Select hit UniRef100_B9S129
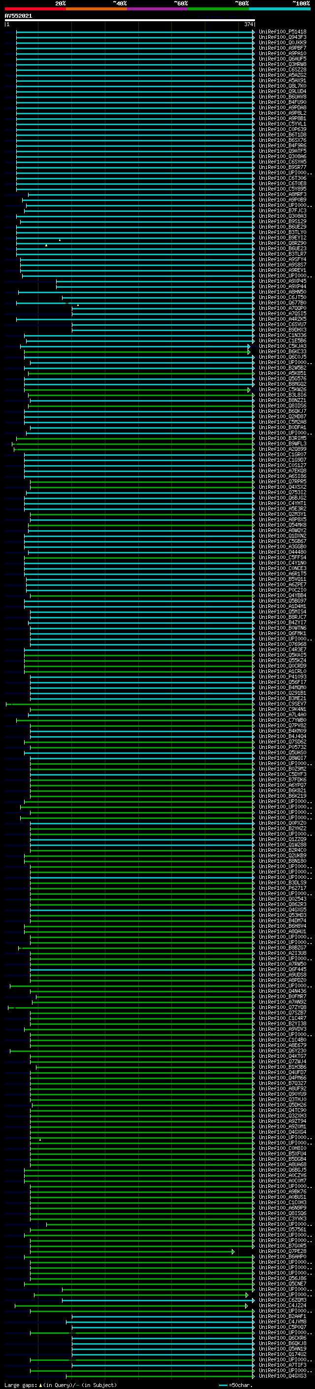 [283, 222]
